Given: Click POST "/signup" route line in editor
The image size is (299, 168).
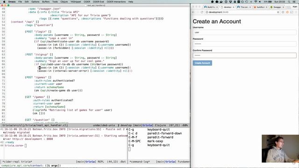Looking at the screenshot, I should coord(39,55).
